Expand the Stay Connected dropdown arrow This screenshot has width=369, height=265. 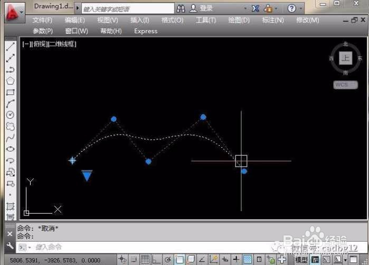pyautogui.click(x=276, y=8)
